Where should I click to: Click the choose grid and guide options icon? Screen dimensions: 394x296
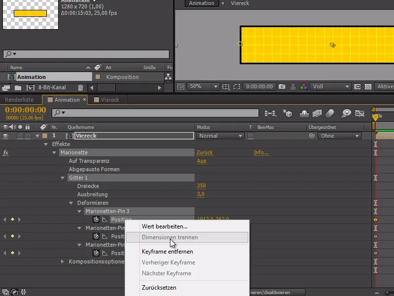tap(226, 87)
